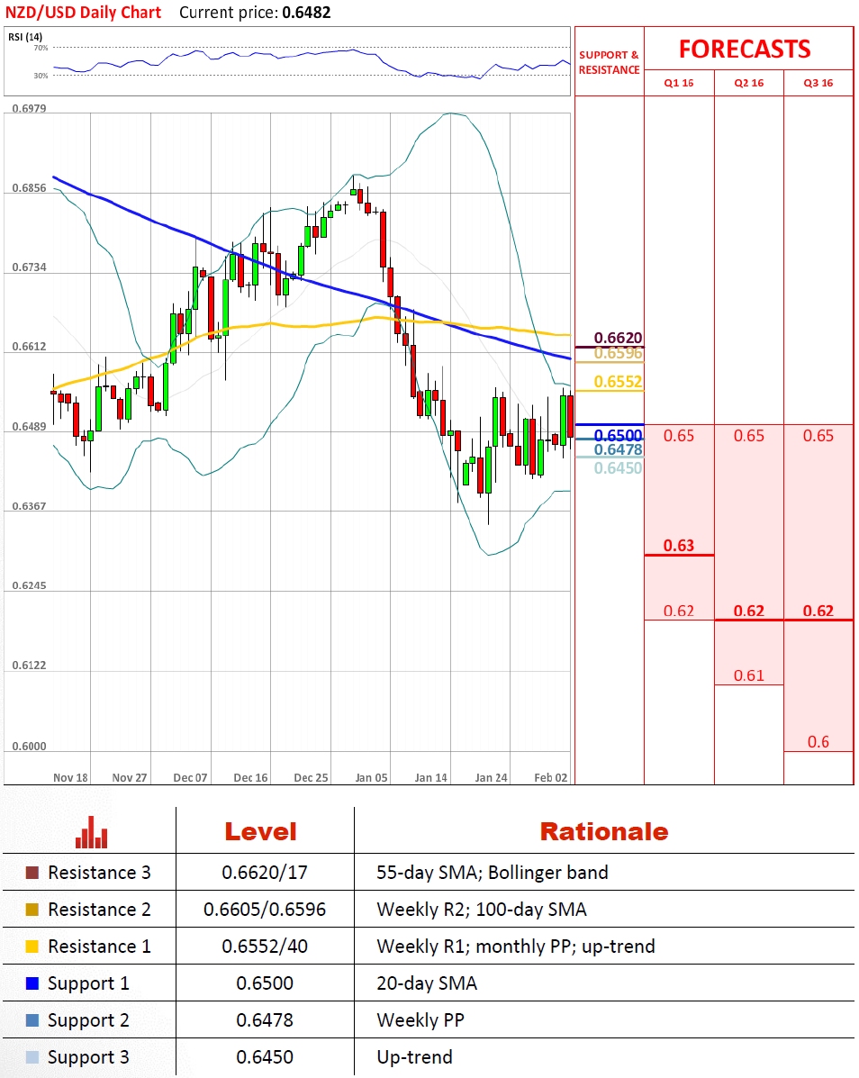The height and width of the screenshot is (1078, 859).
Task: Click the 0.65 forecast in Q1 16 column
Action: pyautogui.click(x=679, y=436)
